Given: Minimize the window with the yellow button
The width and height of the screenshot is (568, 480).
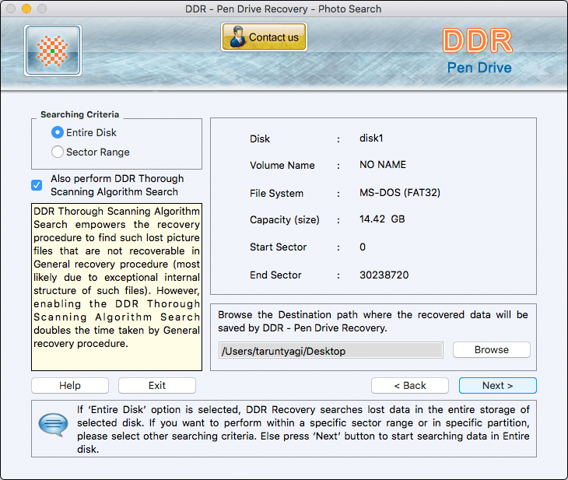Looking at the screenshot, I should pos(26,9).
